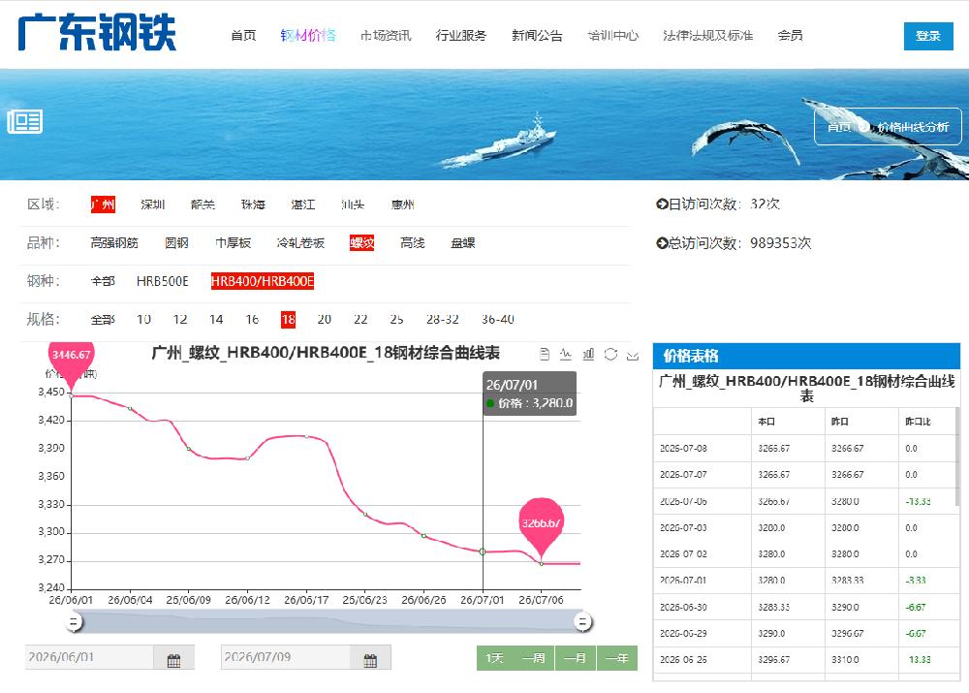Save the chart as image icon
This screenshot has height=693, width=969.
click(x=633, y=355)
